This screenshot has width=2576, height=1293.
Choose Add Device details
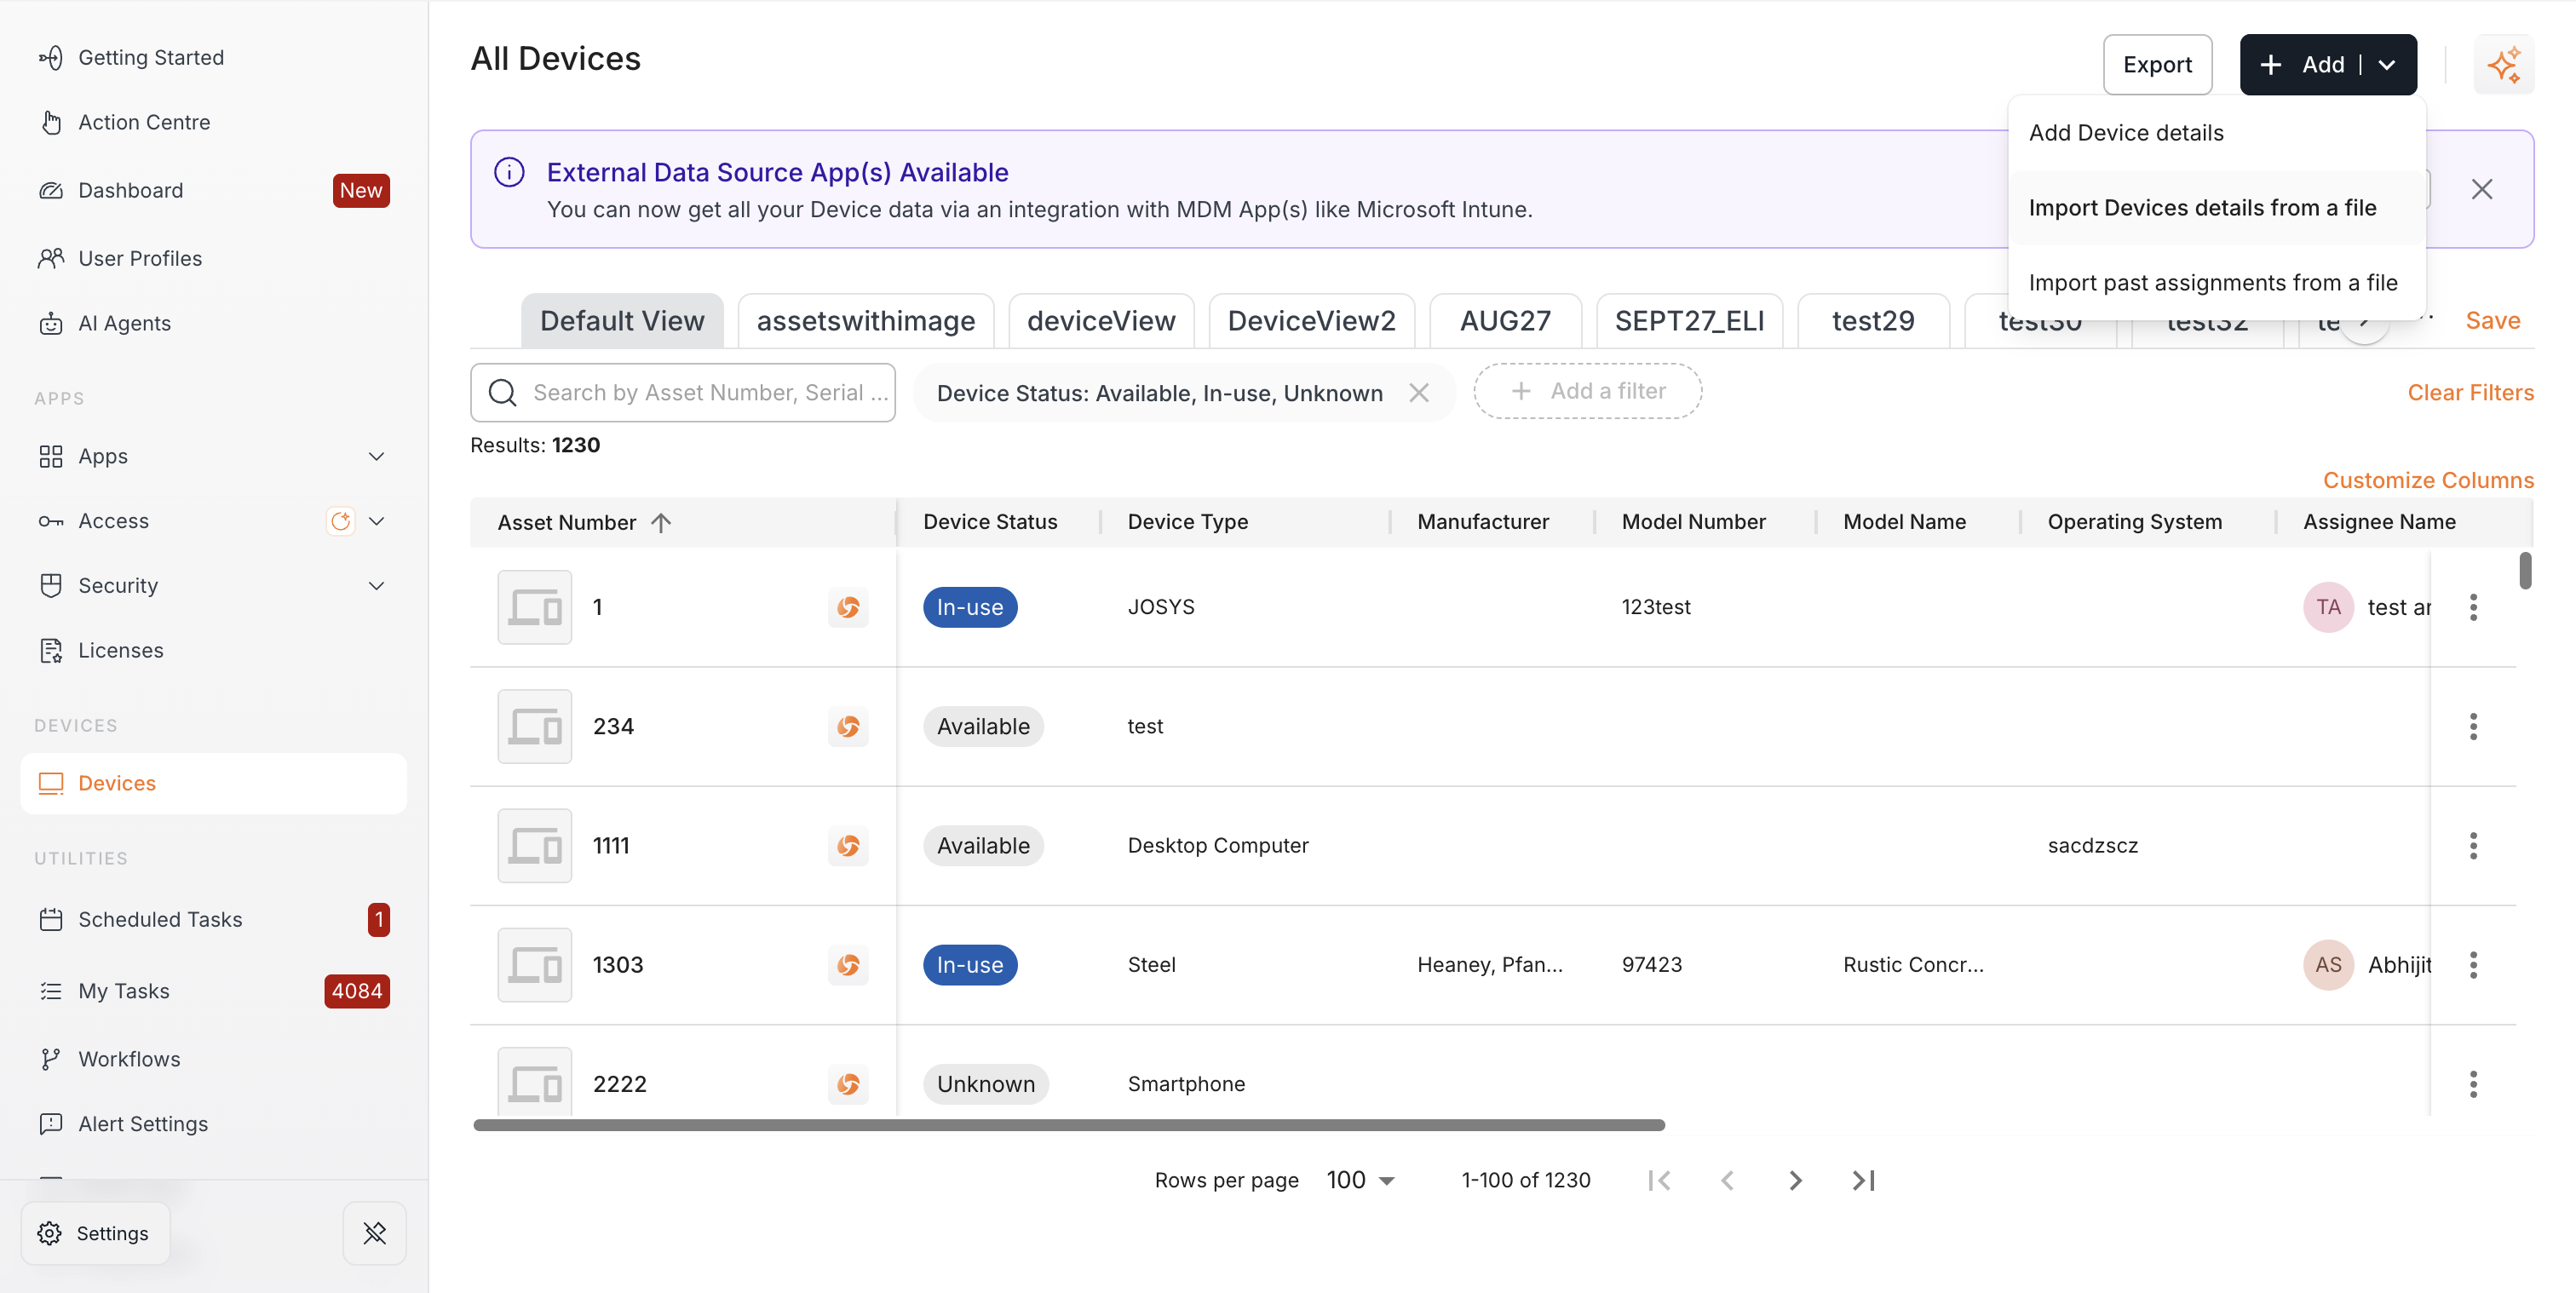2216,133
